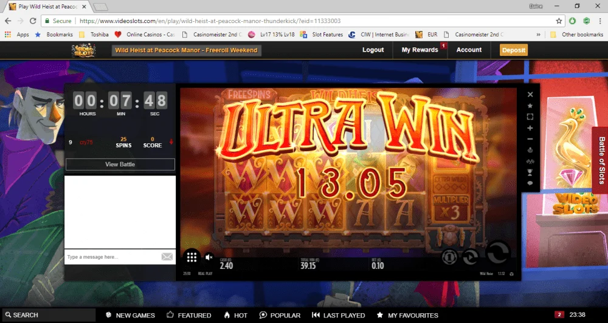
Task: Bookmark this page with the star icon
Action: click(559, 21)
